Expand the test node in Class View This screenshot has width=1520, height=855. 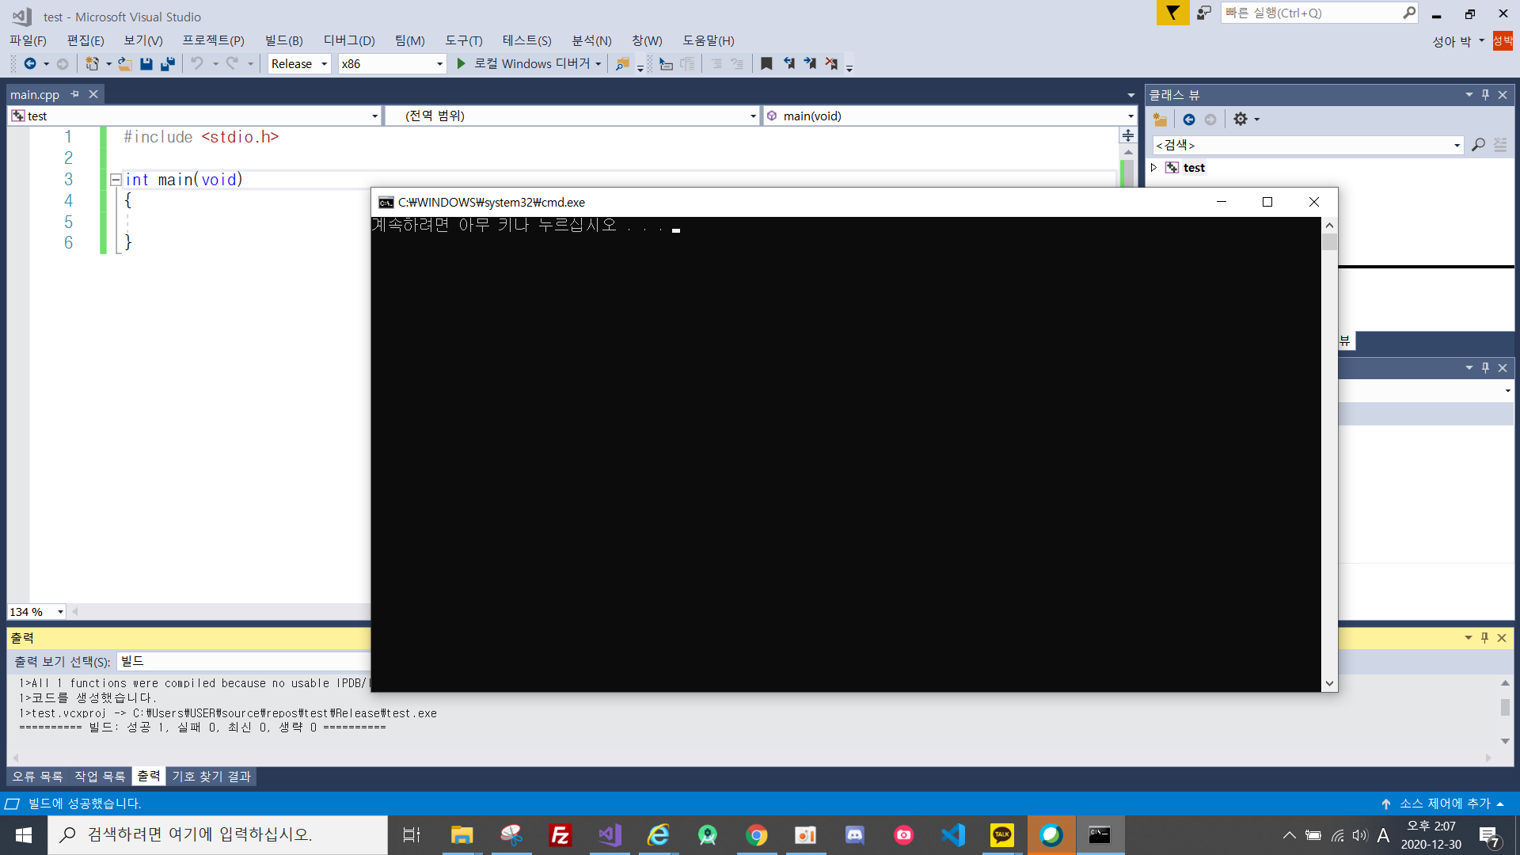click(1153, 168)
